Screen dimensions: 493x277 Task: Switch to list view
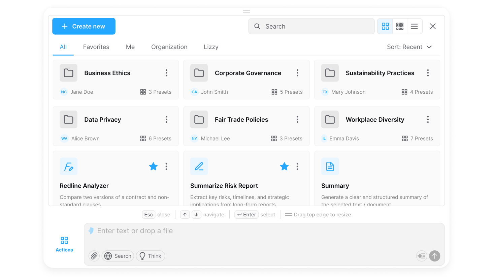[x=414, y=26]
